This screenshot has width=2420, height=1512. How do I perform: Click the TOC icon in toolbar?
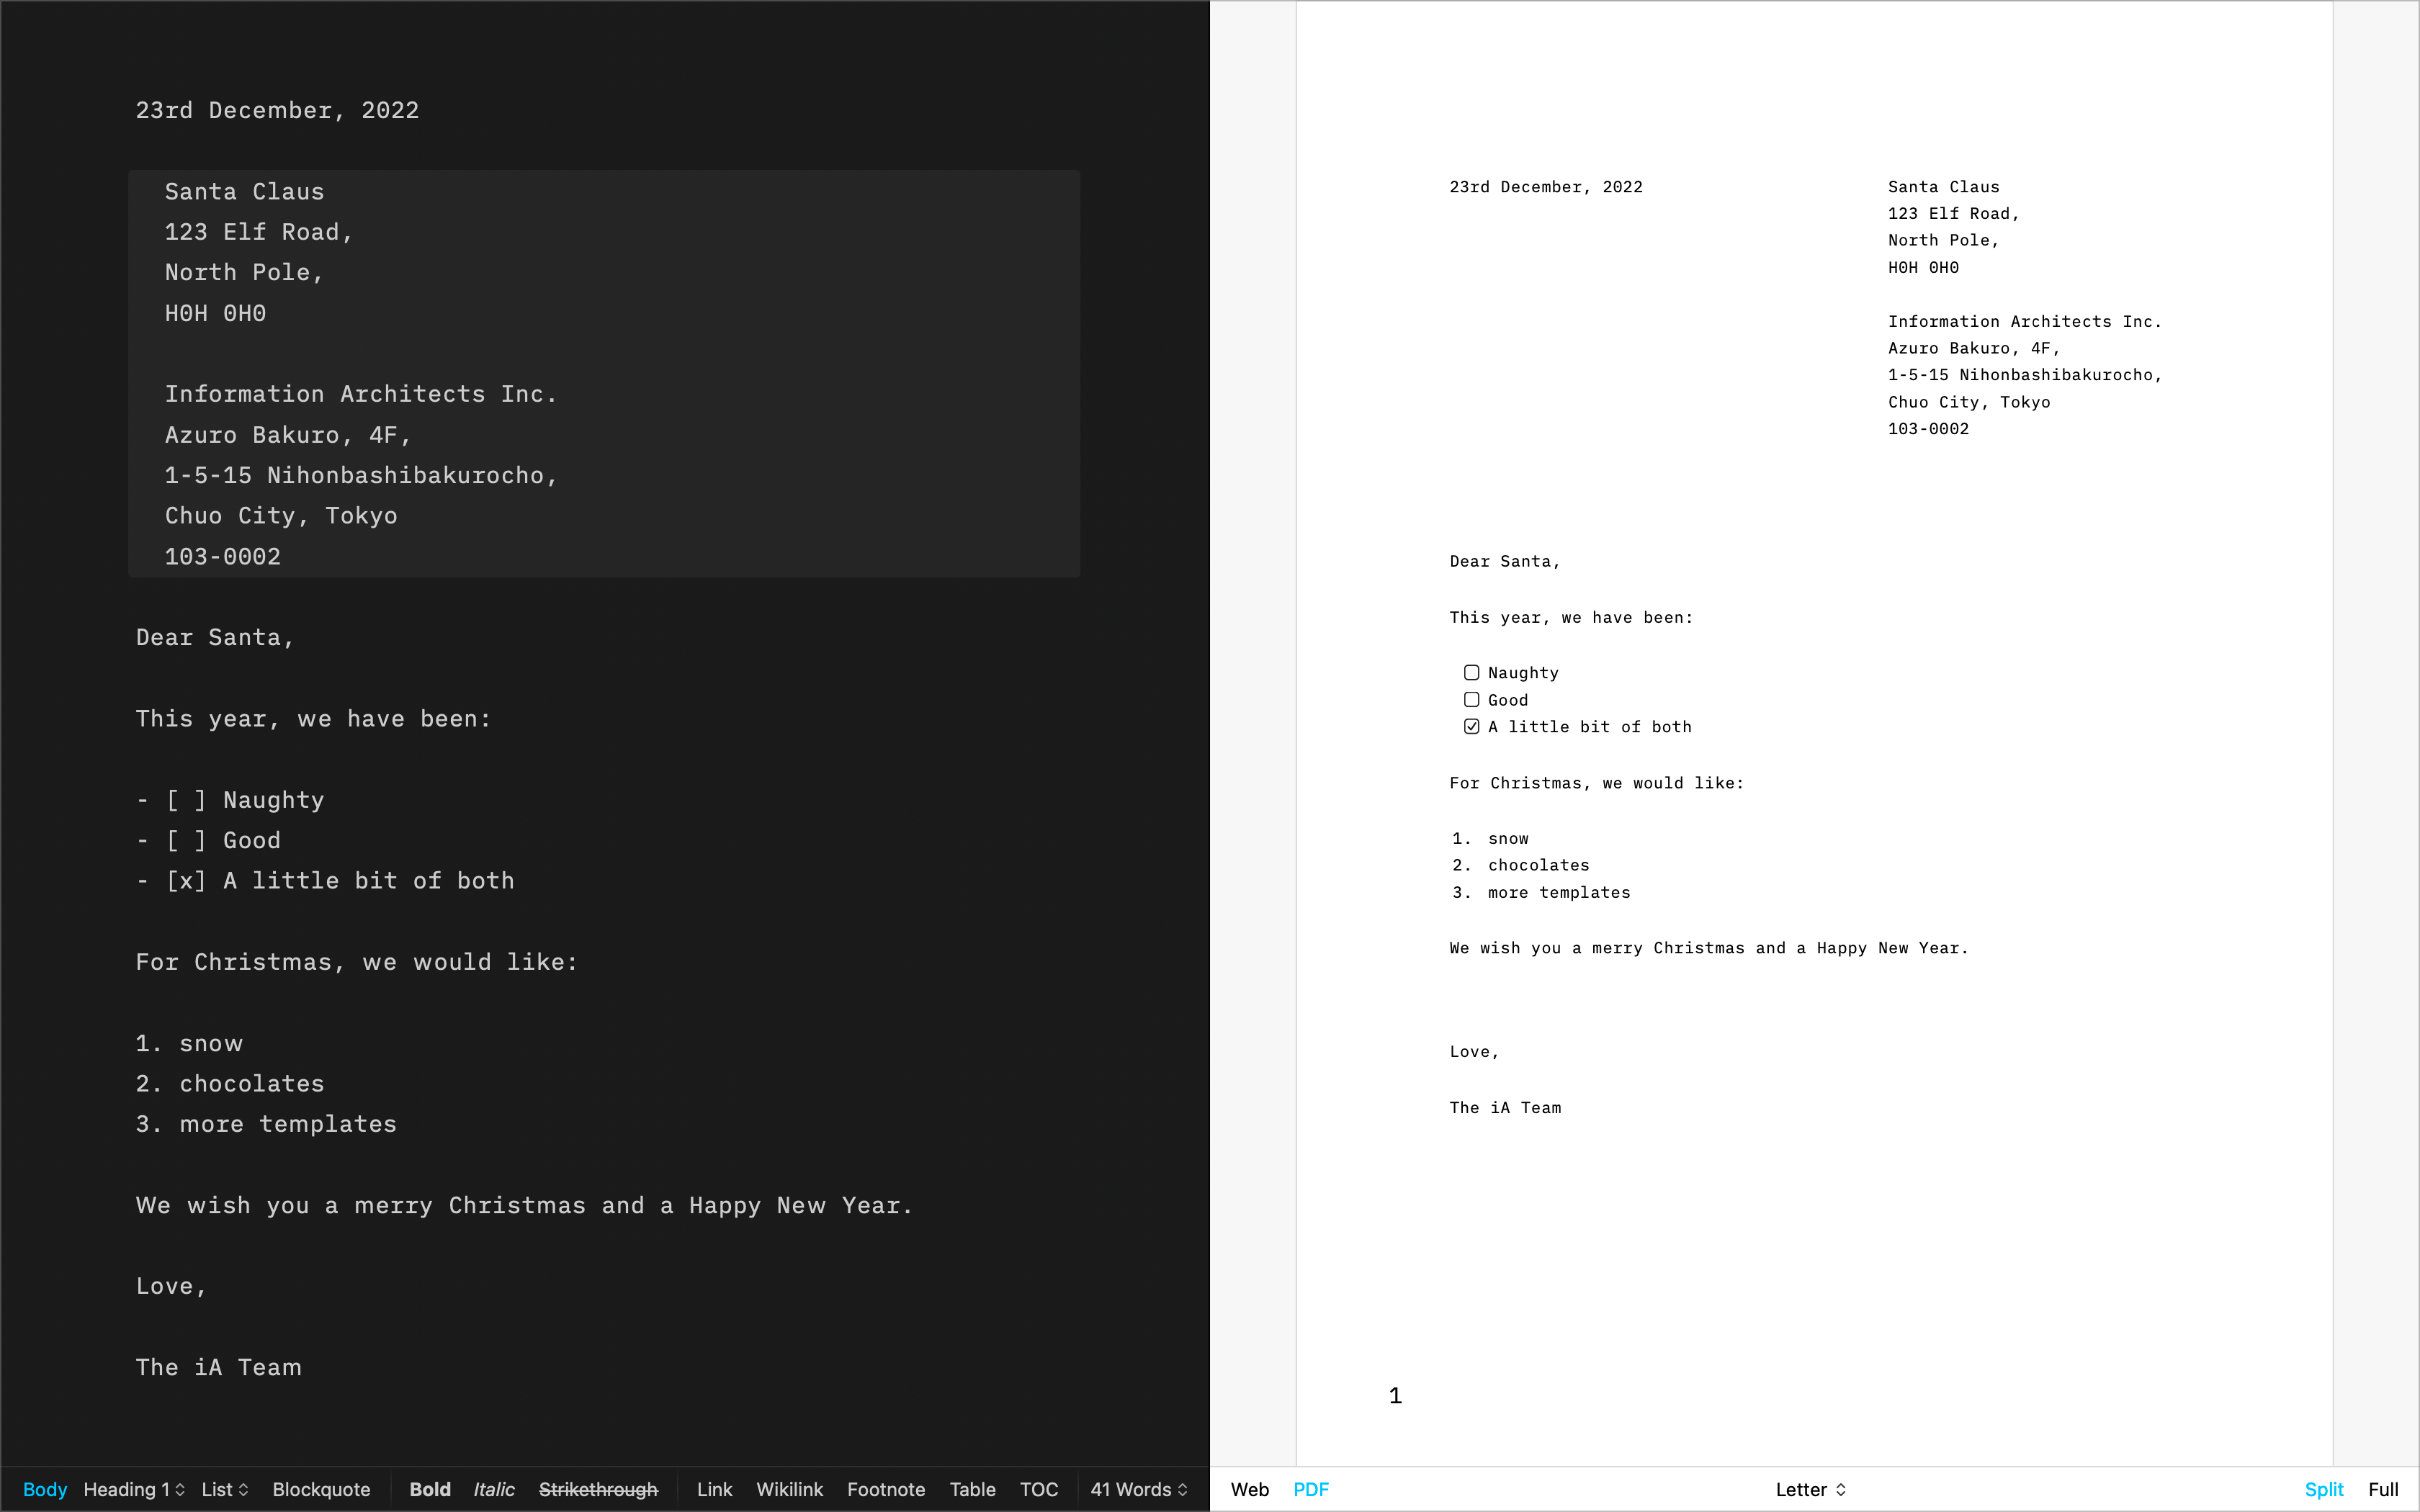pyautogui.click(x=1040, y=1488)
